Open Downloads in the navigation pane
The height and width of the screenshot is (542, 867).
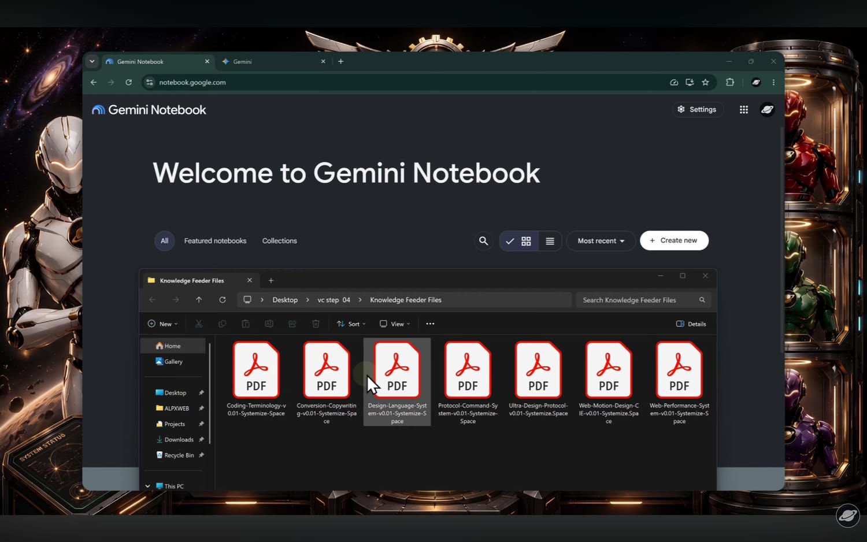179,440
